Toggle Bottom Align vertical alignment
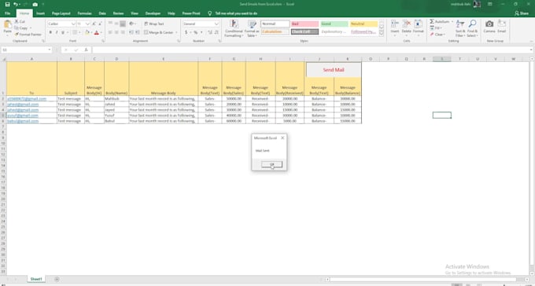 [x=123, y=24]
